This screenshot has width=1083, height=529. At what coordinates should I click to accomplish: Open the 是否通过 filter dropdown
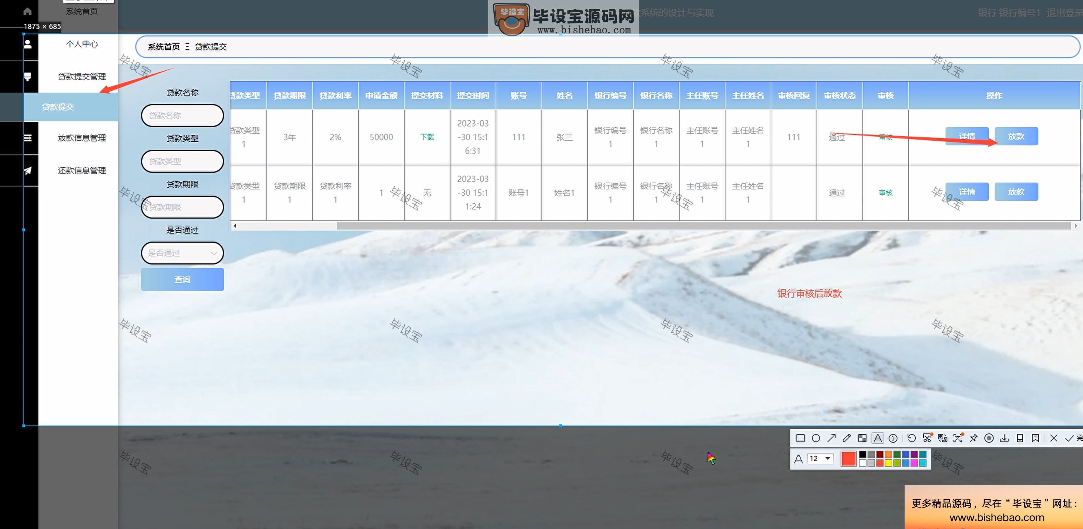tap(183, 253)
